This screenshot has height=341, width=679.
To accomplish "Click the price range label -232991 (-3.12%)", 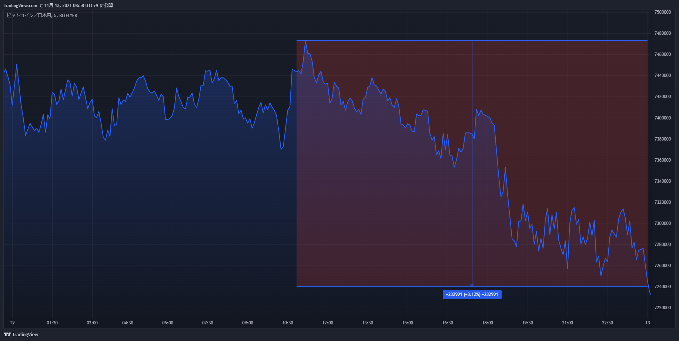I will pos(472,294).
